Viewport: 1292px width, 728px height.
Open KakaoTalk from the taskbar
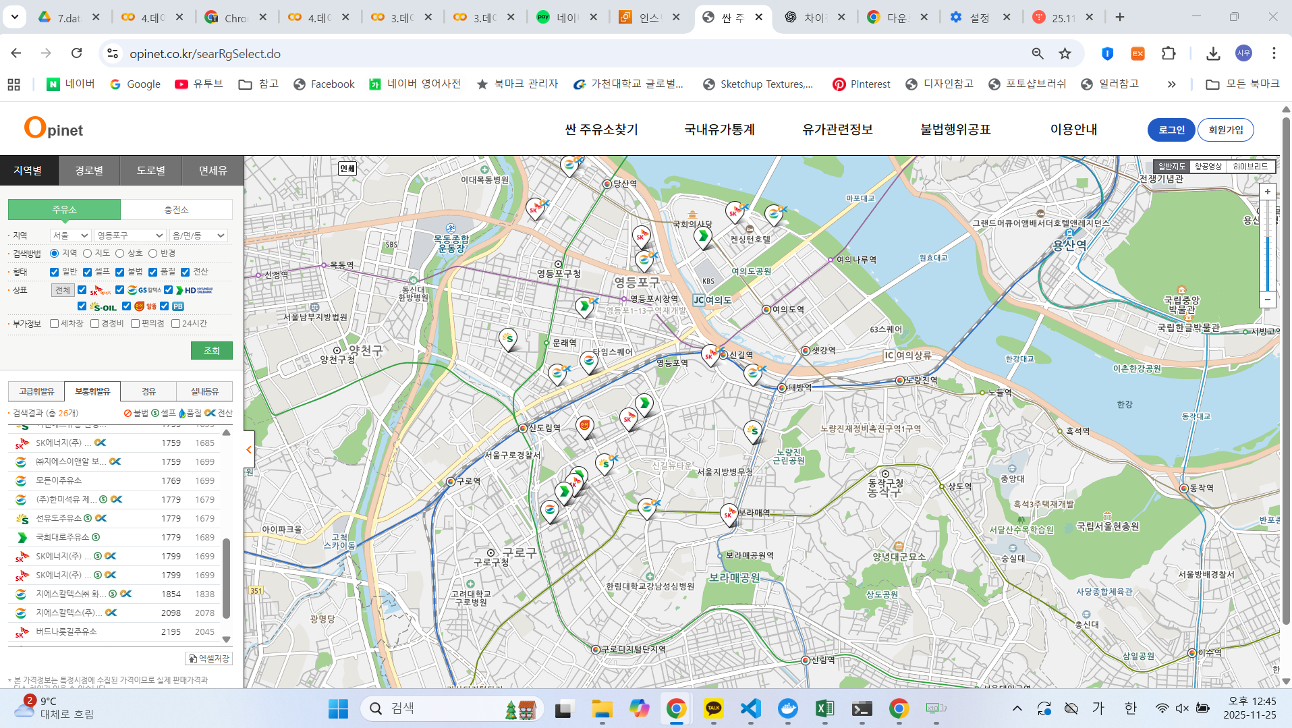(713, 708)
